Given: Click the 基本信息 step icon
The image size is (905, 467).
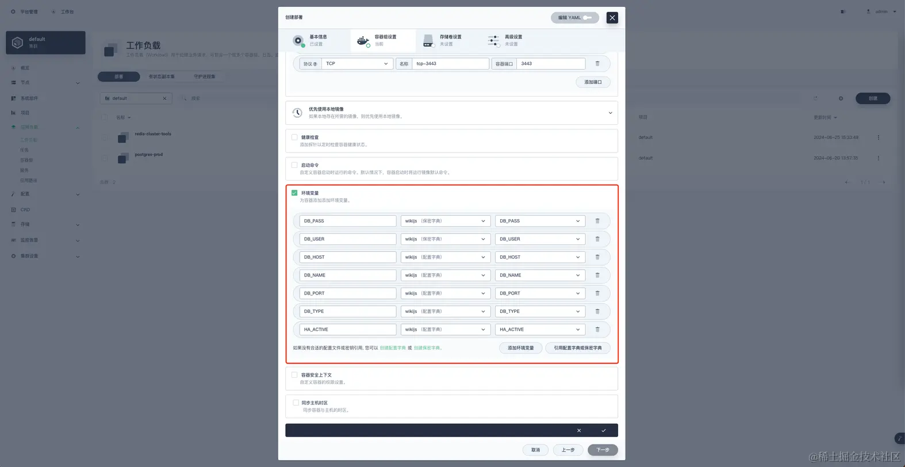Looking at the screenshot, I should point(298,40).
